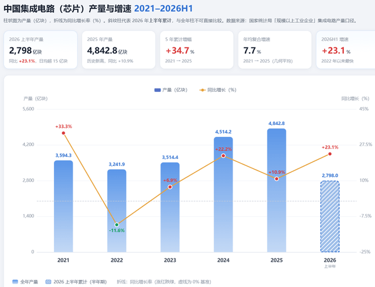The height and width of the screenshot is (287, 375).
Task: Click the 历史新高, 同比 +10.9% note
Action: [x=110, y=61]
